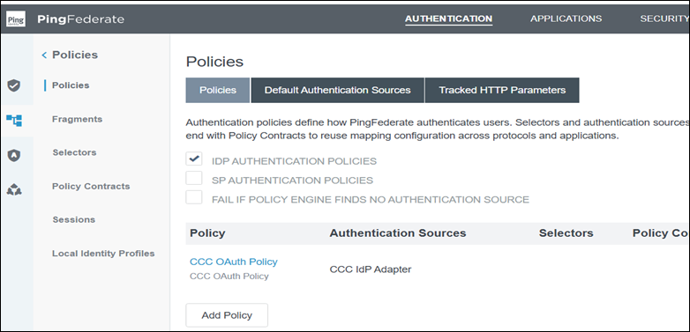Switch to the Policies tab

218,90
